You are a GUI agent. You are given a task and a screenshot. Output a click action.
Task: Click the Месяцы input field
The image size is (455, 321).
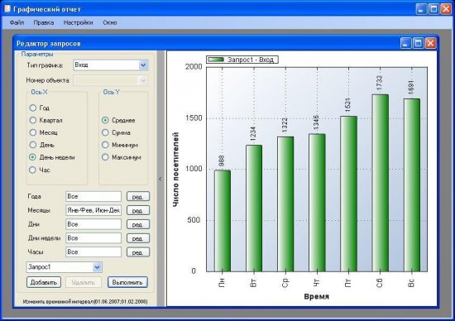point(93,210)
